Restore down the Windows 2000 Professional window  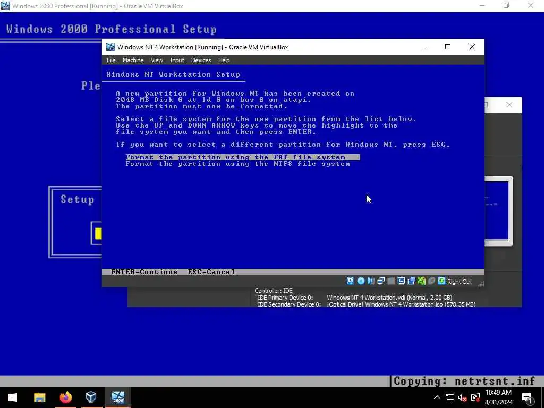coord(506,5)
